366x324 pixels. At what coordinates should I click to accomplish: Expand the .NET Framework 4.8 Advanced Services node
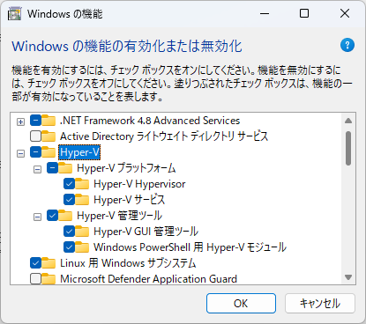pyautogui.click(x=20, y=121)
